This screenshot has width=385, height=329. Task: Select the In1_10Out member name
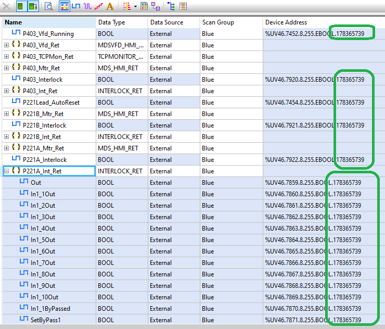click(x=44, y=297)
